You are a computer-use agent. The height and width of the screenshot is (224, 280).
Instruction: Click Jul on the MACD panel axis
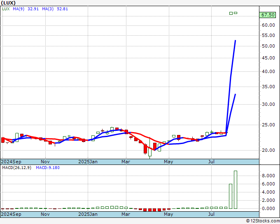click(211, 214)
